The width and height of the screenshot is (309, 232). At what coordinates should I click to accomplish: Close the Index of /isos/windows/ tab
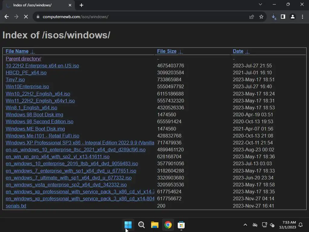pos(70,5)
